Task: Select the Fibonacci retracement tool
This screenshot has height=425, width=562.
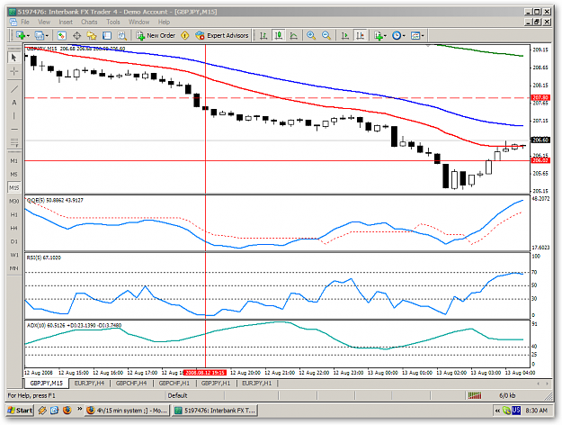Action: [14, 142]
